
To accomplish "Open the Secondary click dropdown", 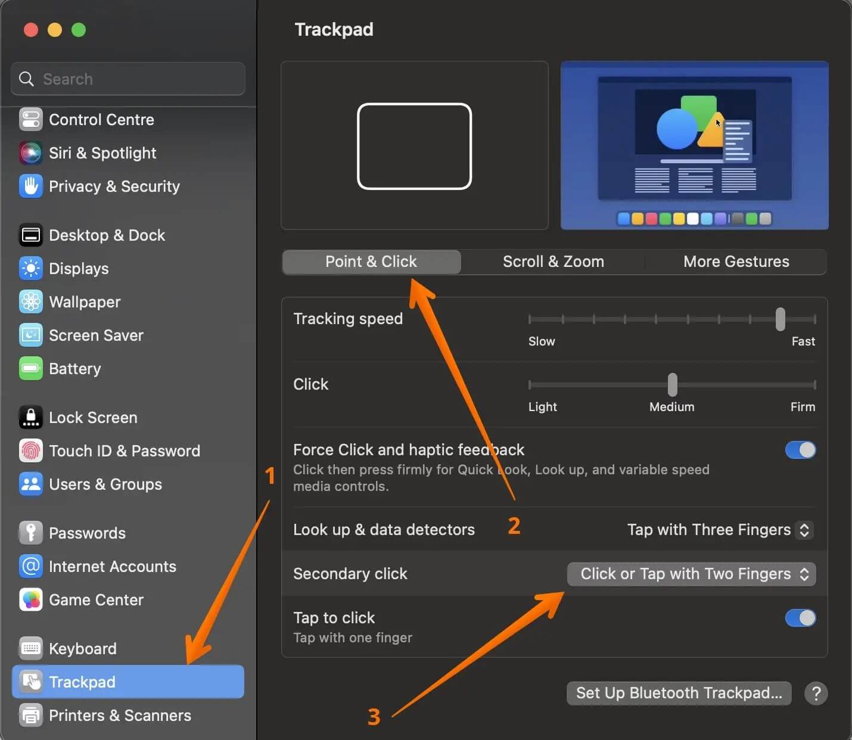I will [691, 574].
